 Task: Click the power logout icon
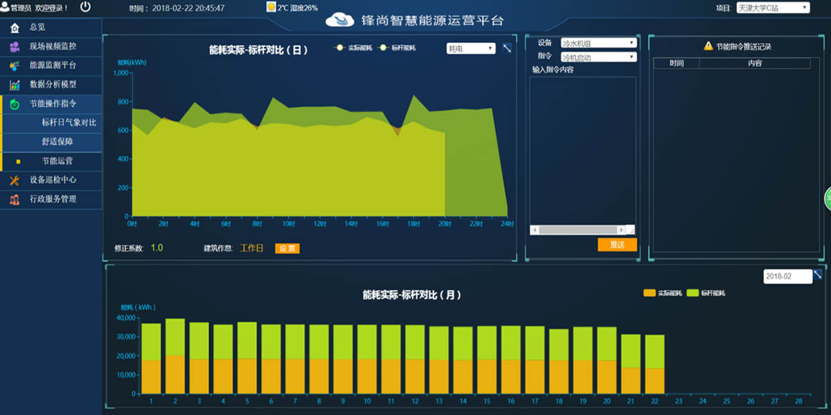(x=86, y=7)
